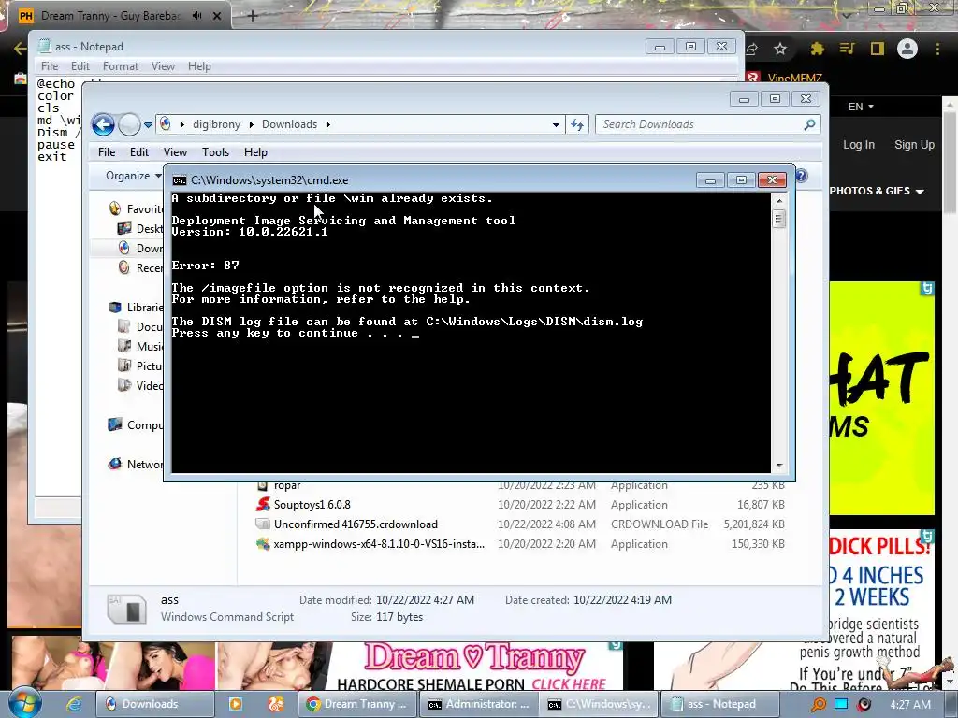958x718 pixels.
Task: Click the Refresh button next to address bar
Action: coord(577,124)
